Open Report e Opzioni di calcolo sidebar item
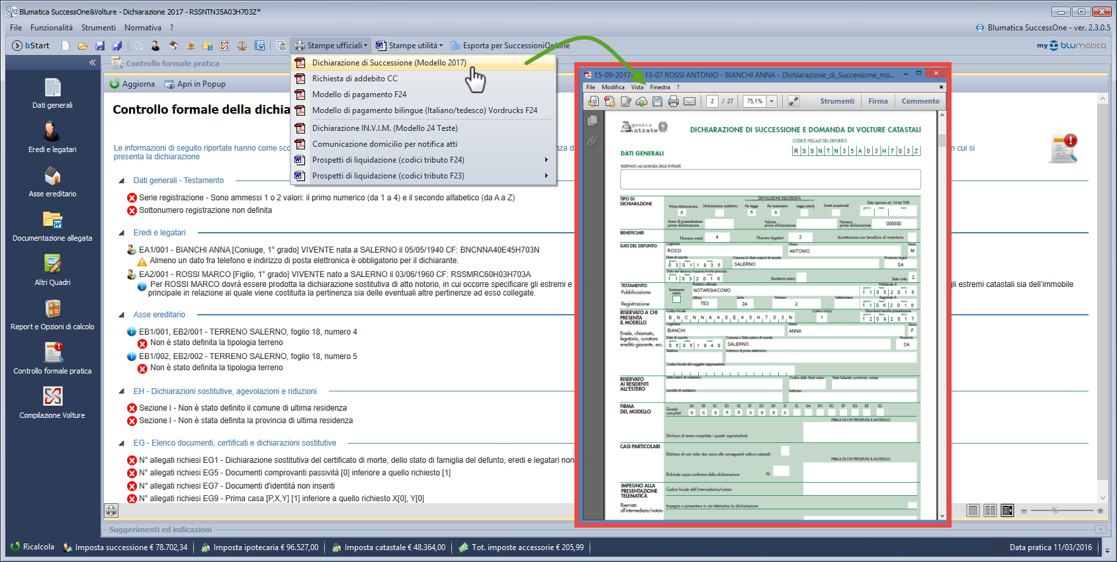1117x562 pixels. [52, 315]
